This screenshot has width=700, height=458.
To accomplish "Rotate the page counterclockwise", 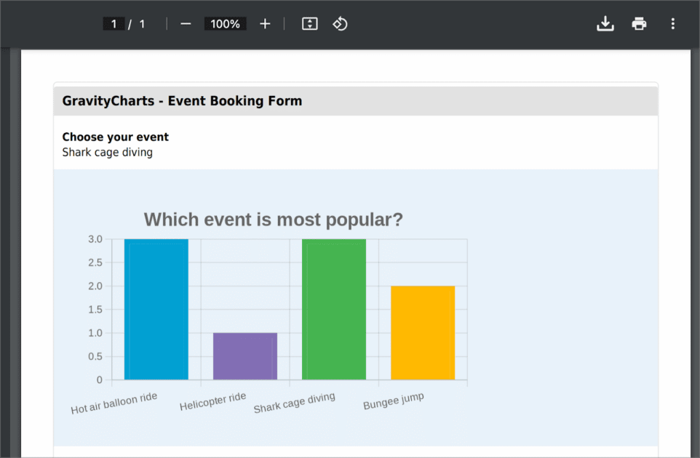I will [x=340, y=23].
